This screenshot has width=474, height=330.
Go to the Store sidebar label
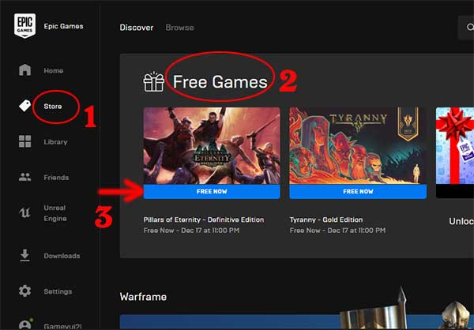click(53, 107)
